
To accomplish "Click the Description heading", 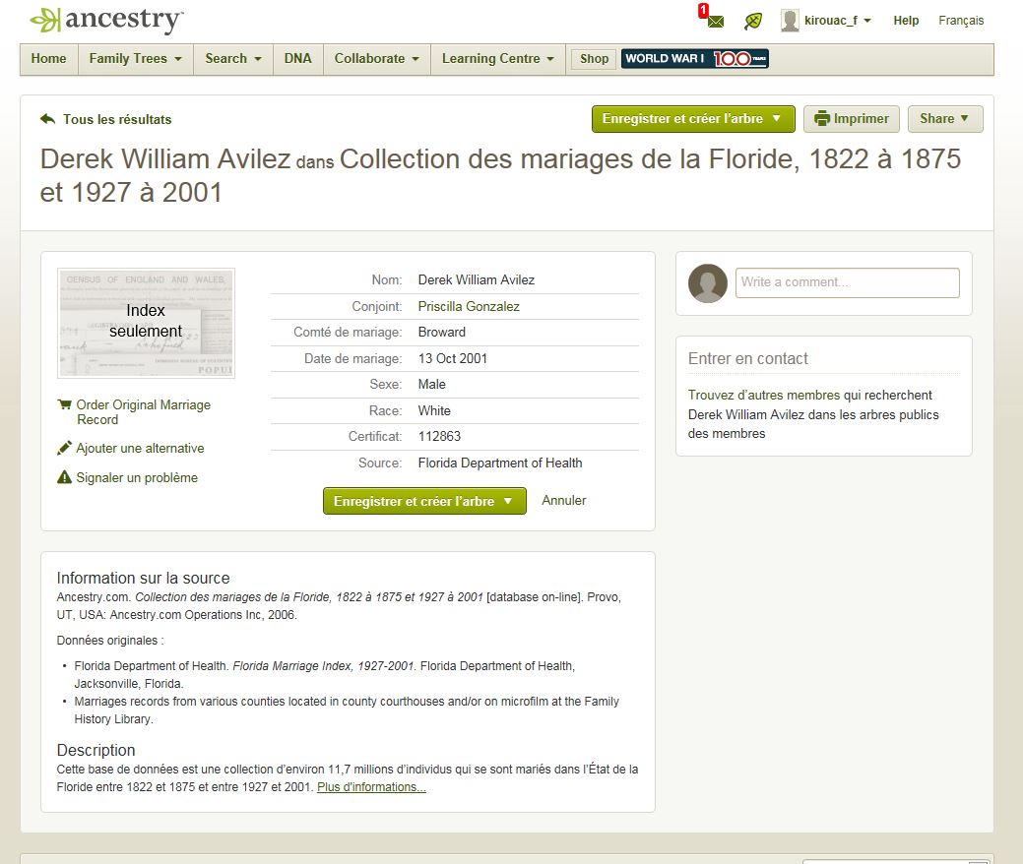I will pos(96,750).
